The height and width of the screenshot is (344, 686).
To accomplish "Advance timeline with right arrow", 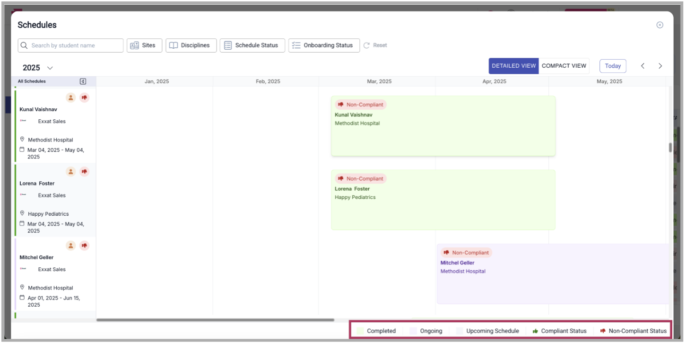I will pos(660,66).
